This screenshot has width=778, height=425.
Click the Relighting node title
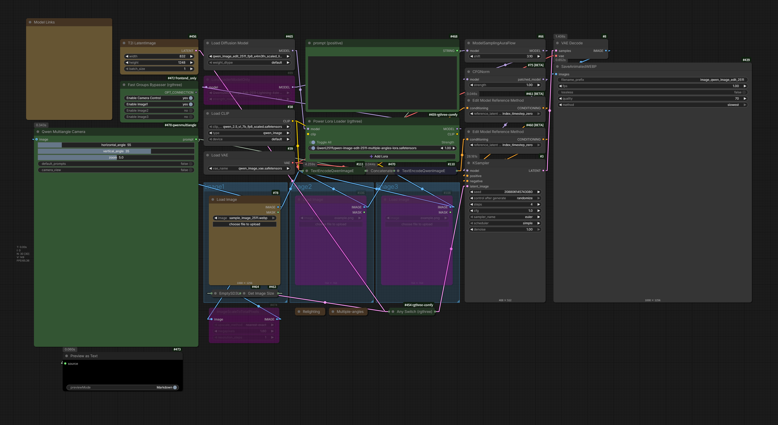(311, 312)
